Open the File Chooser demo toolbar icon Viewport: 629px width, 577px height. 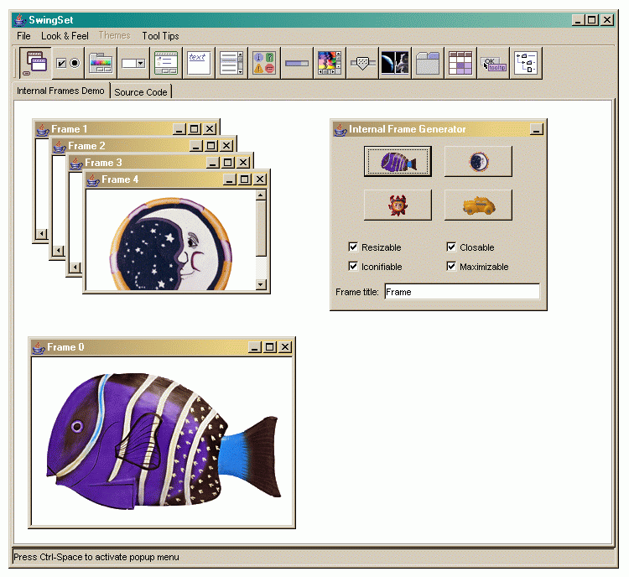[166, 63]
